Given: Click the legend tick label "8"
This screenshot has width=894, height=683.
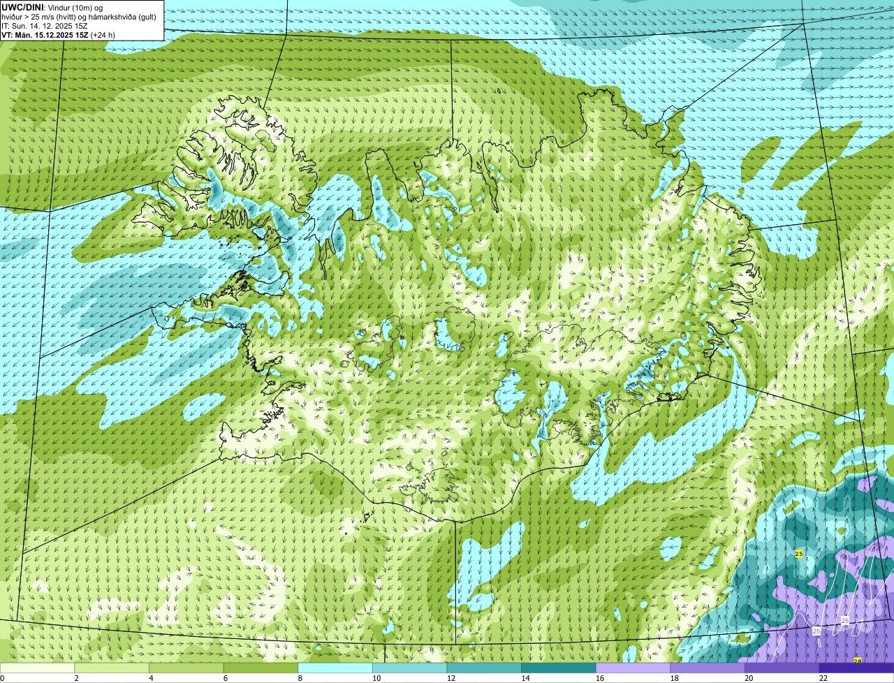Looking at the screenshot, I should 299,678.
